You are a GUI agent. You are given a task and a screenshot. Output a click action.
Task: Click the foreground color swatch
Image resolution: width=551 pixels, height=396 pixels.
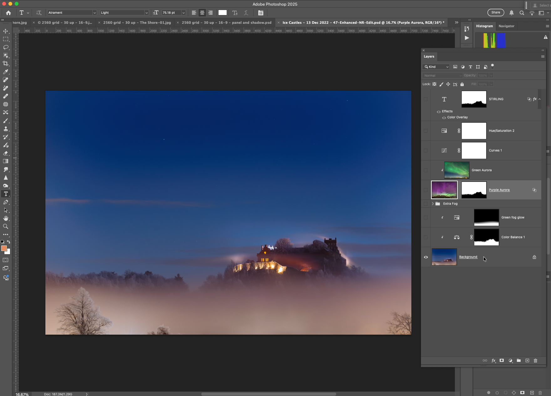coord(4,249)
